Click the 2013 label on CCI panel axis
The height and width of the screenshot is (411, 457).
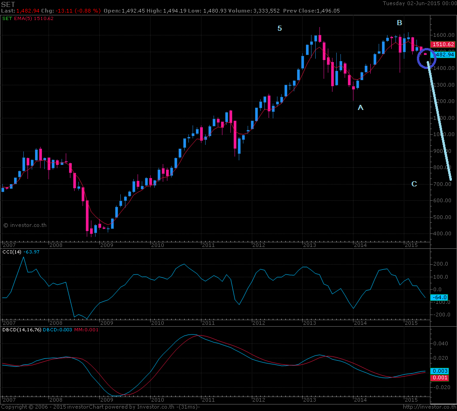point(310,323)
